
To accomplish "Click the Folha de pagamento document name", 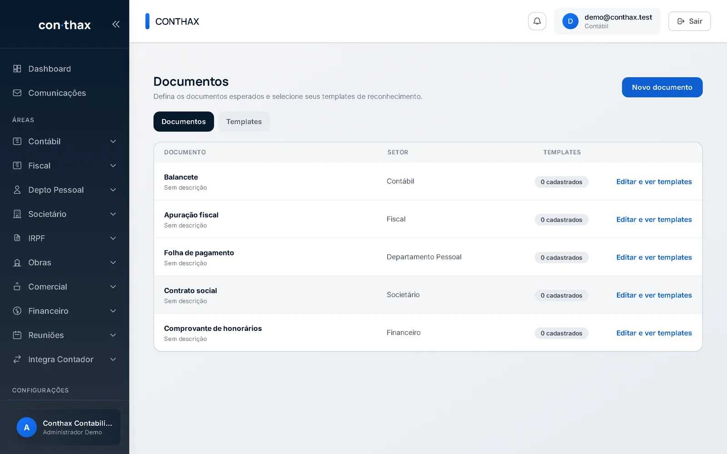I will [x=199, y=253].
